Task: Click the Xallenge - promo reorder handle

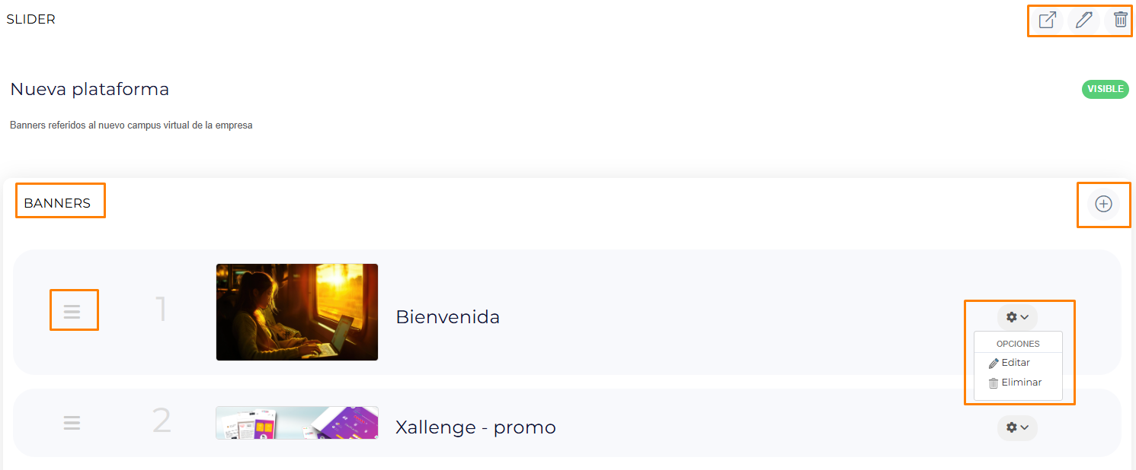Action: (x=72, y=423)
